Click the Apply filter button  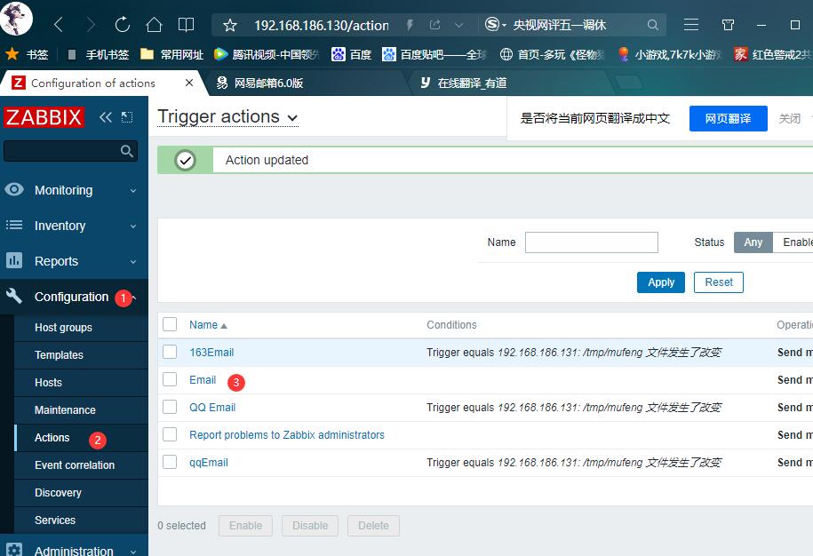[x=661, y=282]
